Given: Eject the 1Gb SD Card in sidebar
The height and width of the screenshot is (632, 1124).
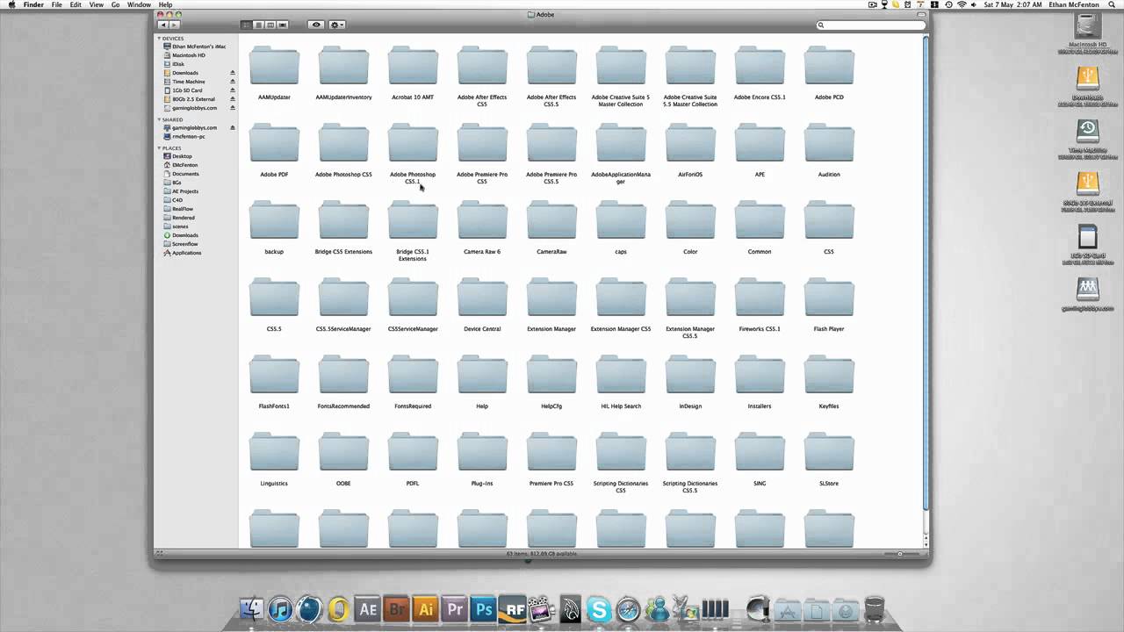Looking at the screenshot, I should 233,90.
